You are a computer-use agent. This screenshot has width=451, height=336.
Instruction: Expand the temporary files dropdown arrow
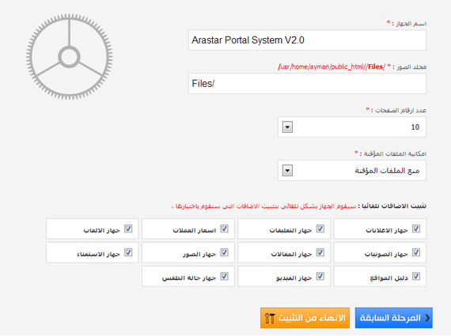(287, 171)
